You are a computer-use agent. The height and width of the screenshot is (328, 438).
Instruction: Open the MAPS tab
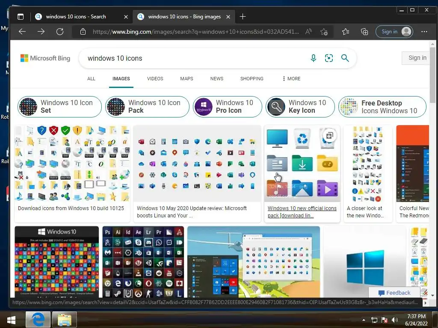click(x=186, y=79)
